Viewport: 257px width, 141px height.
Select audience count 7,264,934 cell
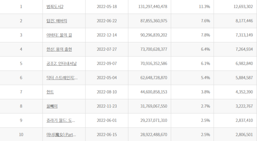[x=235, y=49]
